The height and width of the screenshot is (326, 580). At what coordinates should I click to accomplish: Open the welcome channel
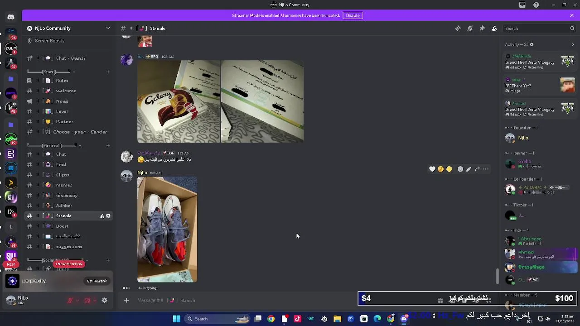point(69,91)
